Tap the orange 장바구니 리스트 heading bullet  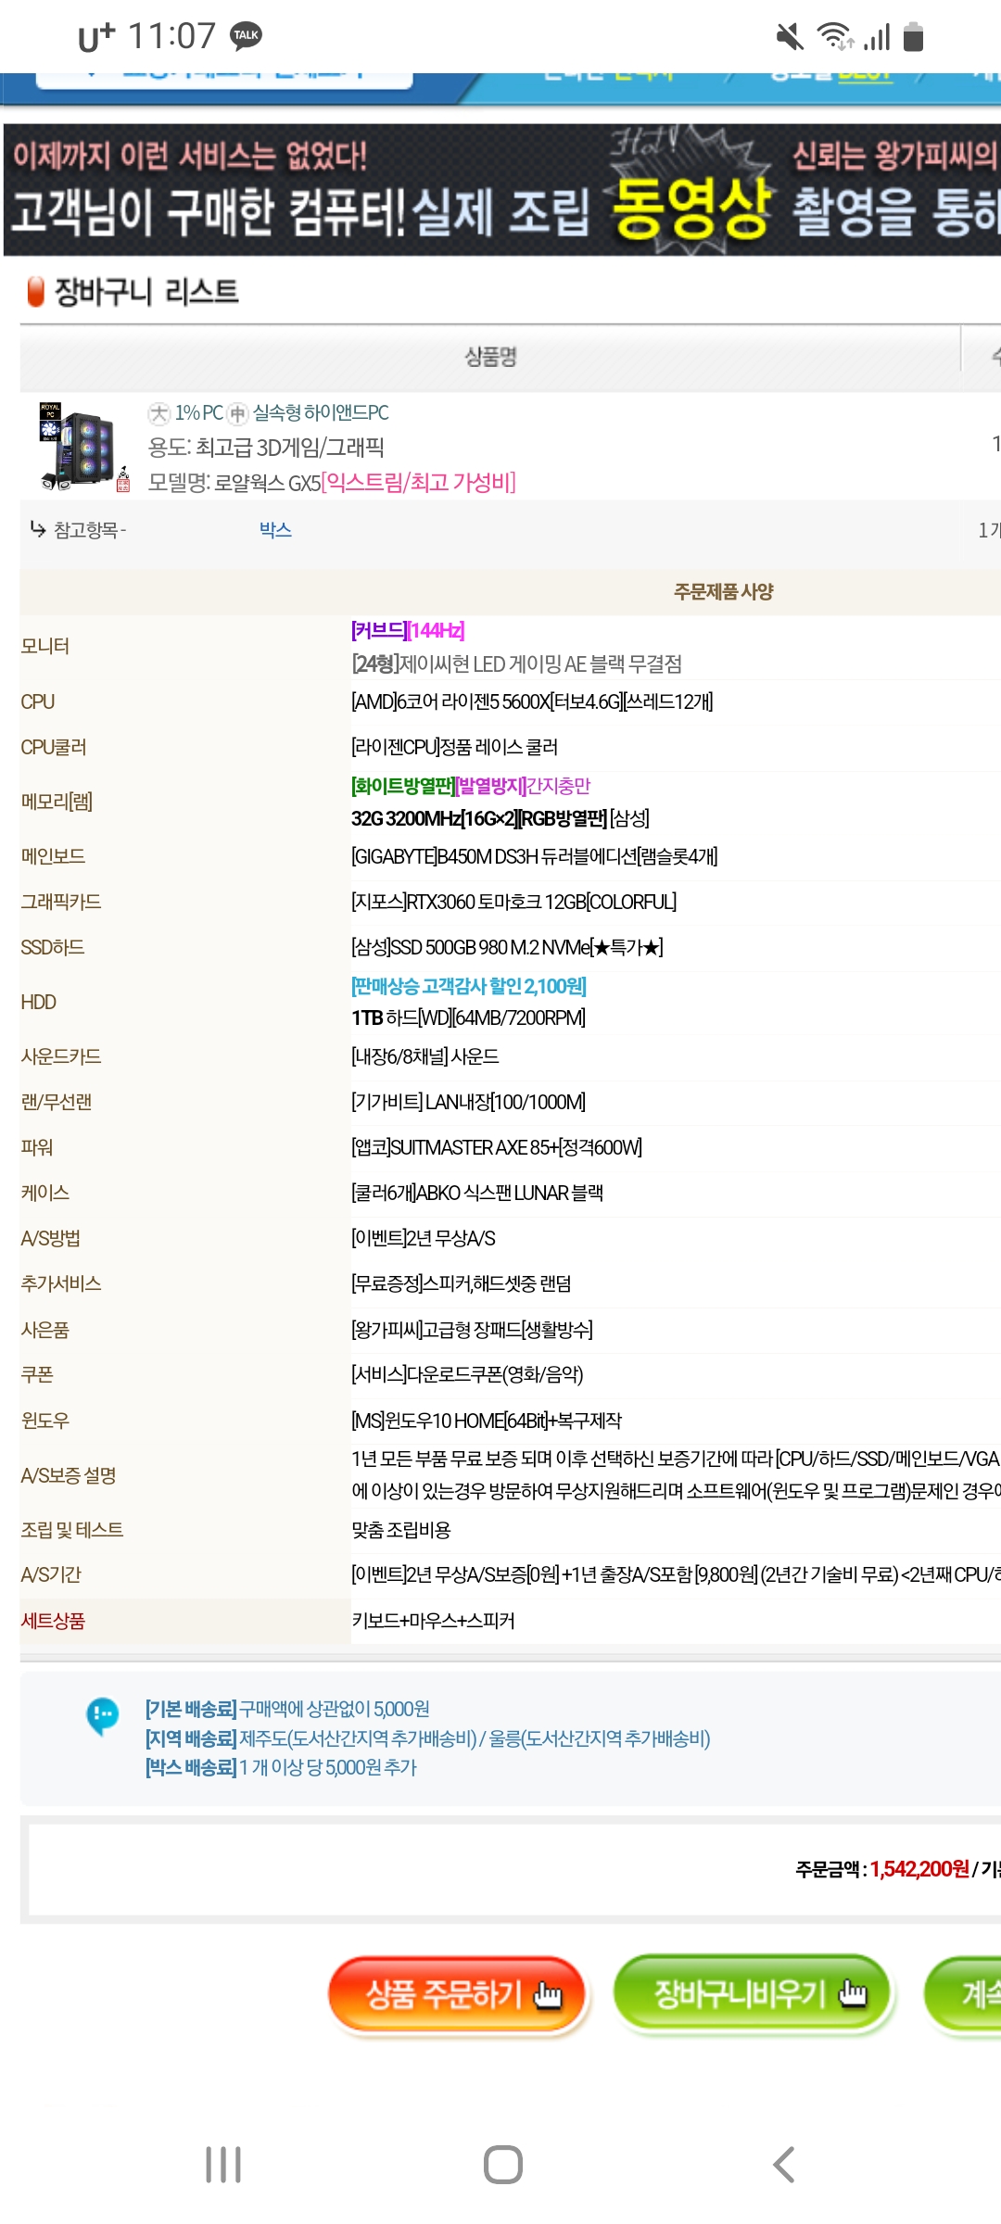[36, 292]
